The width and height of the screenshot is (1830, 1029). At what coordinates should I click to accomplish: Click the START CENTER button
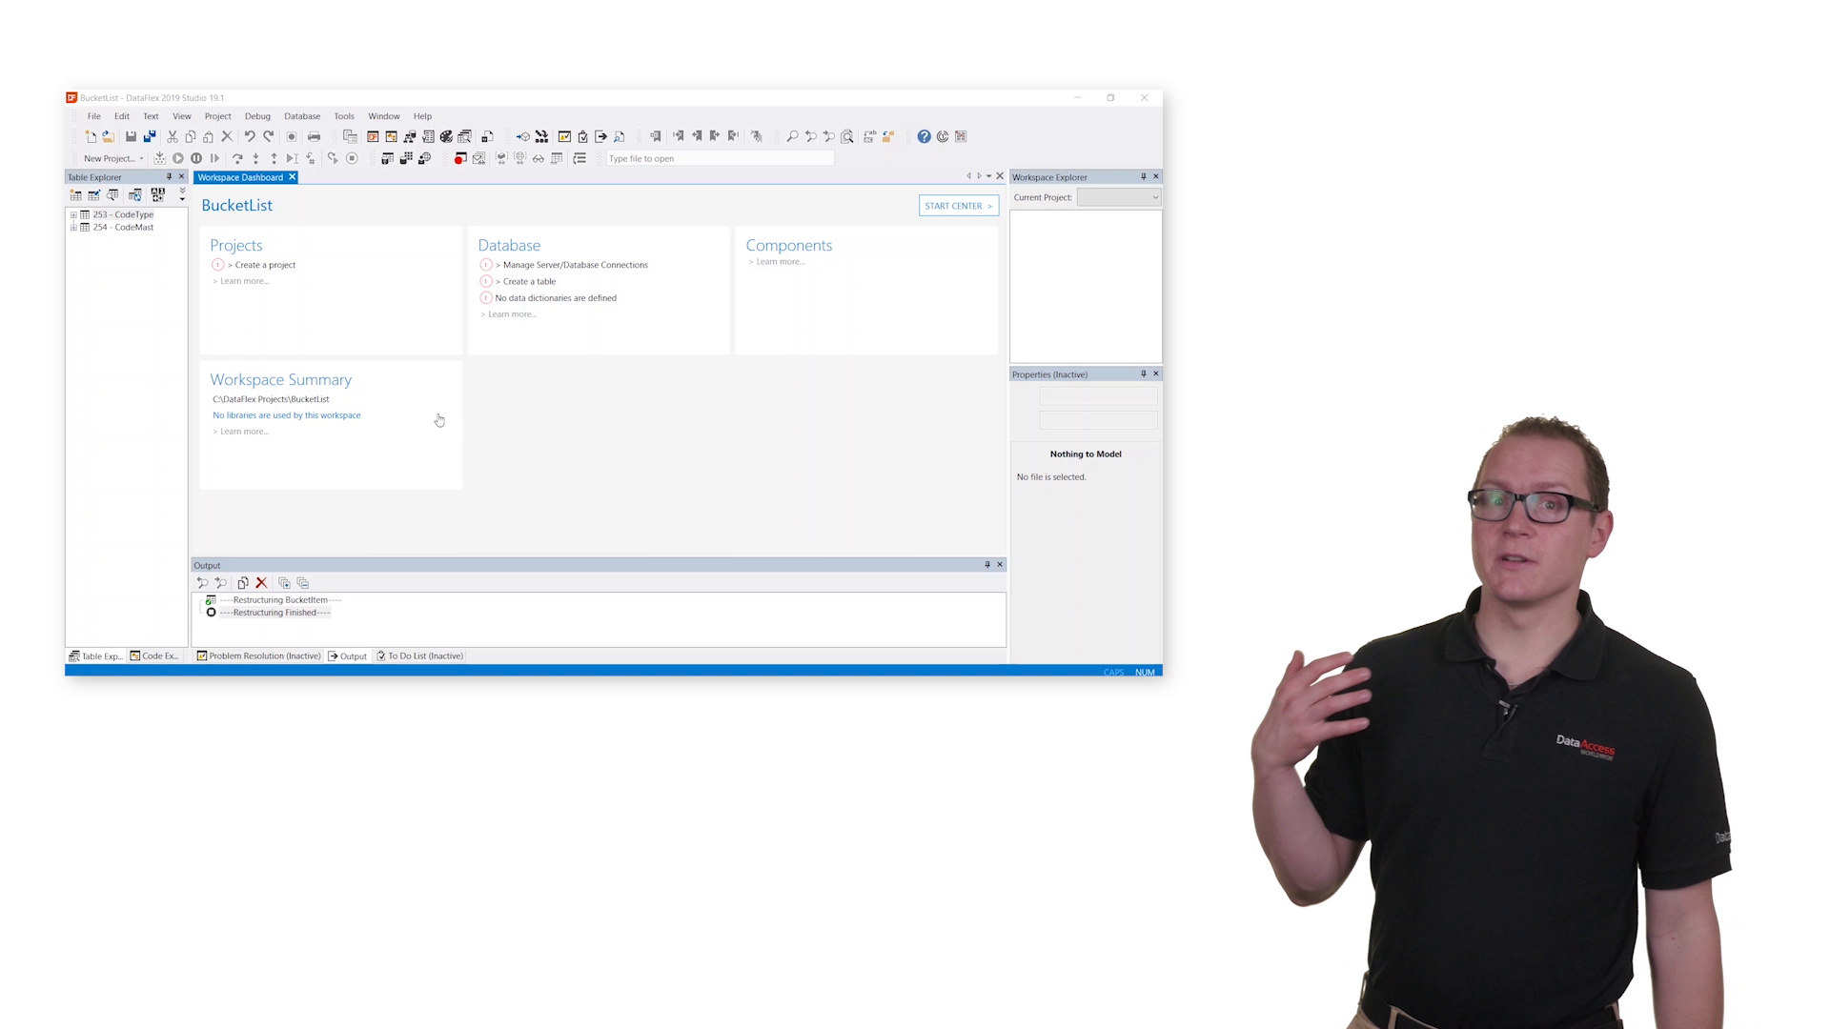point(958,206)
